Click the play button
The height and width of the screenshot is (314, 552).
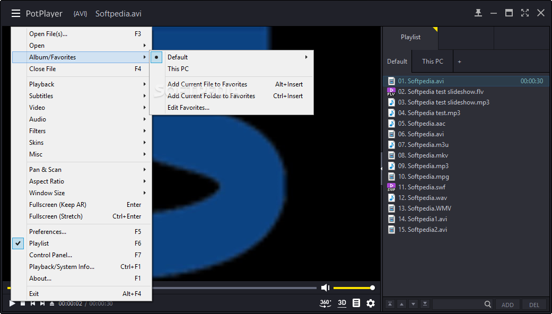[x=12, y=303]
